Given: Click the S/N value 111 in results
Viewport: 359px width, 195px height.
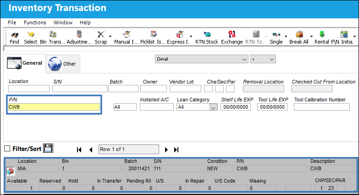Looking at the screenshot, I should click(179, 169).
